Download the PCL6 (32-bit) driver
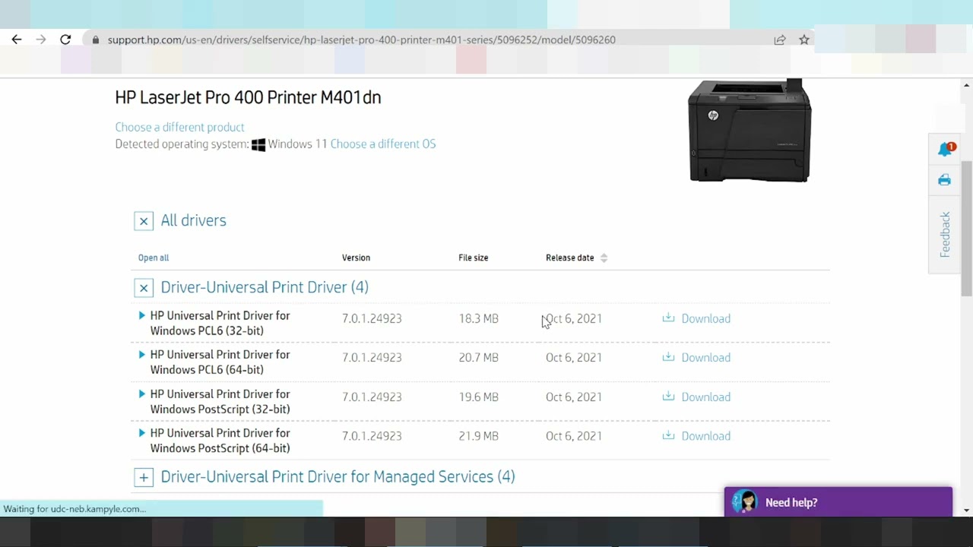Image resolution: width=973 pixels, height=547 pixels. (705, 318)
